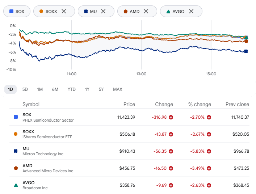The height and width of the screenshot is (194, 256).
Task: Click the % change column header
Action: (x=200, y=104)
